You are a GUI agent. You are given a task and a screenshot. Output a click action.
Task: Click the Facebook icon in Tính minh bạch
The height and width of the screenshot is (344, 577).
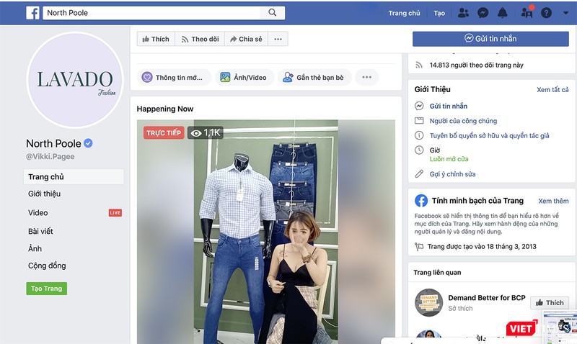[x=421, y=201]
